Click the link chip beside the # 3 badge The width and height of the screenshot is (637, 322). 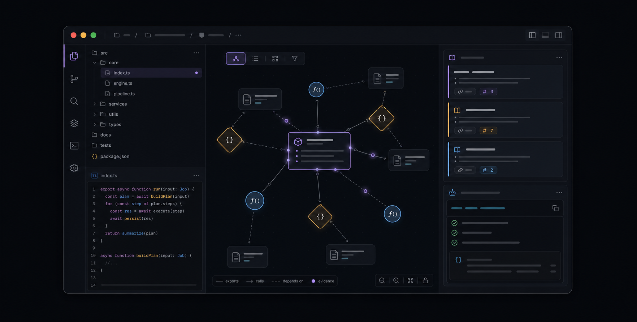(465, 92)
